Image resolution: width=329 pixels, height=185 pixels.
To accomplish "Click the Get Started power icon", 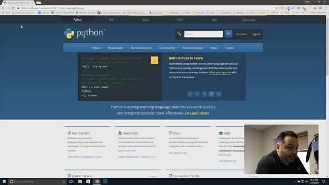I will pos(69,133).
